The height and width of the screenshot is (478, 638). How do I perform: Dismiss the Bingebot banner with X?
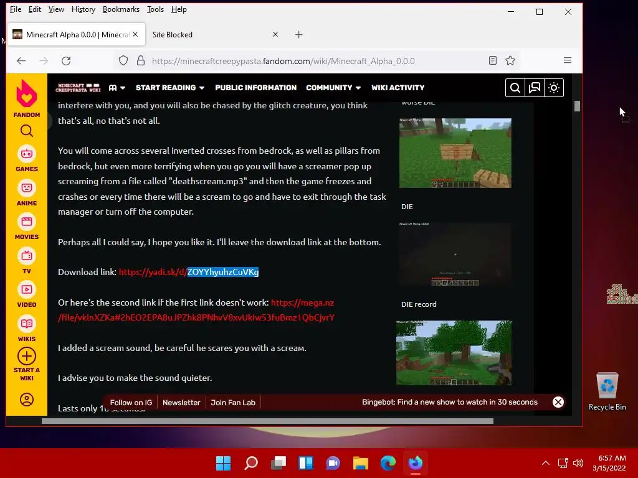tap(558, 402)
